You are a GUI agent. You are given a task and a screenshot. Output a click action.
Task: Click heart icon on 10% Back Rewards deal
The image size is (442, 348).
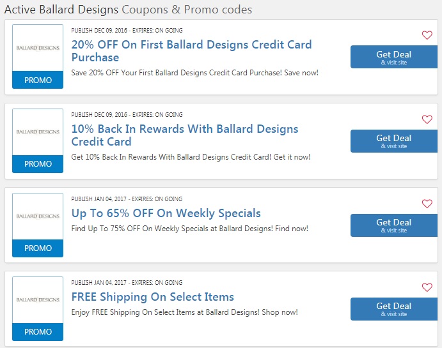tap(427, 119)
